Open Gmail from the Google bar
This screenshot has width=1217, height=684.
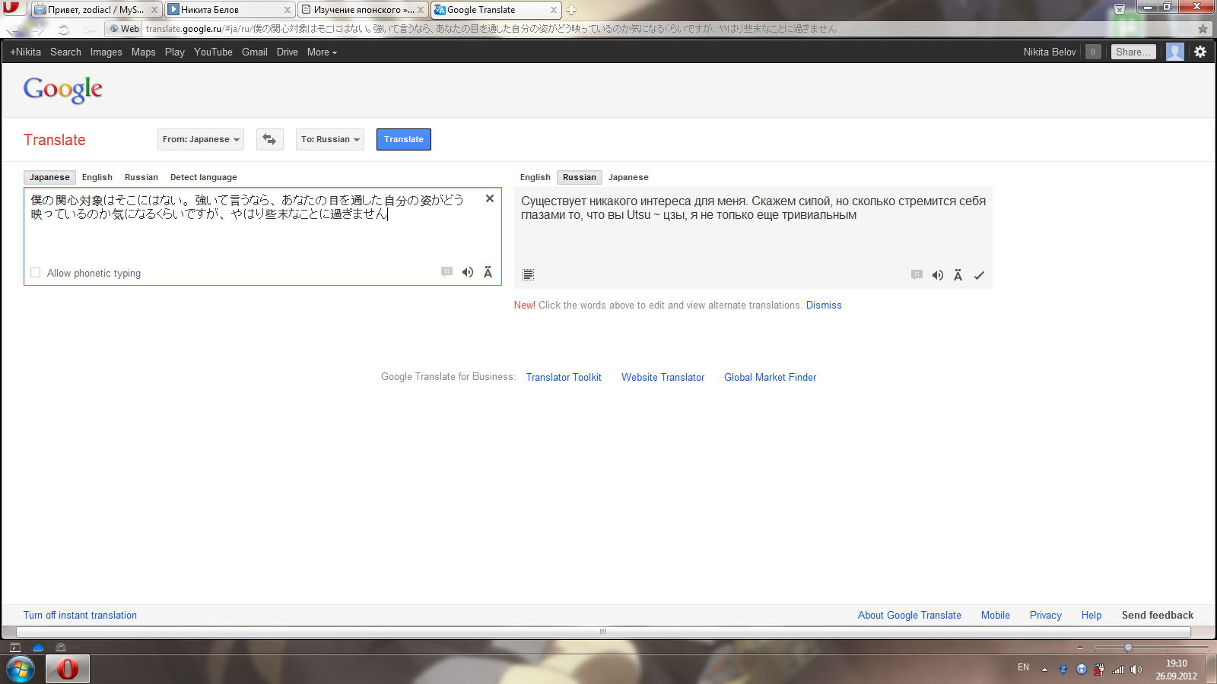click(255, 52)
